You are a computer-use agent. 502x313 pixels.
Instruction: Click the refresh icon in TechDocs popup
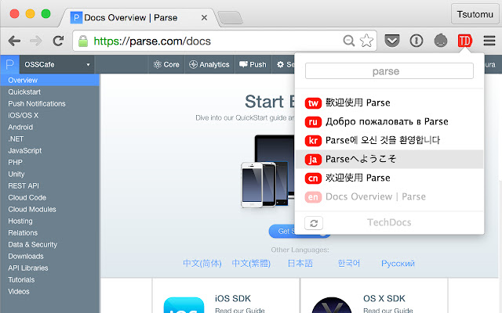click(314, 223)
